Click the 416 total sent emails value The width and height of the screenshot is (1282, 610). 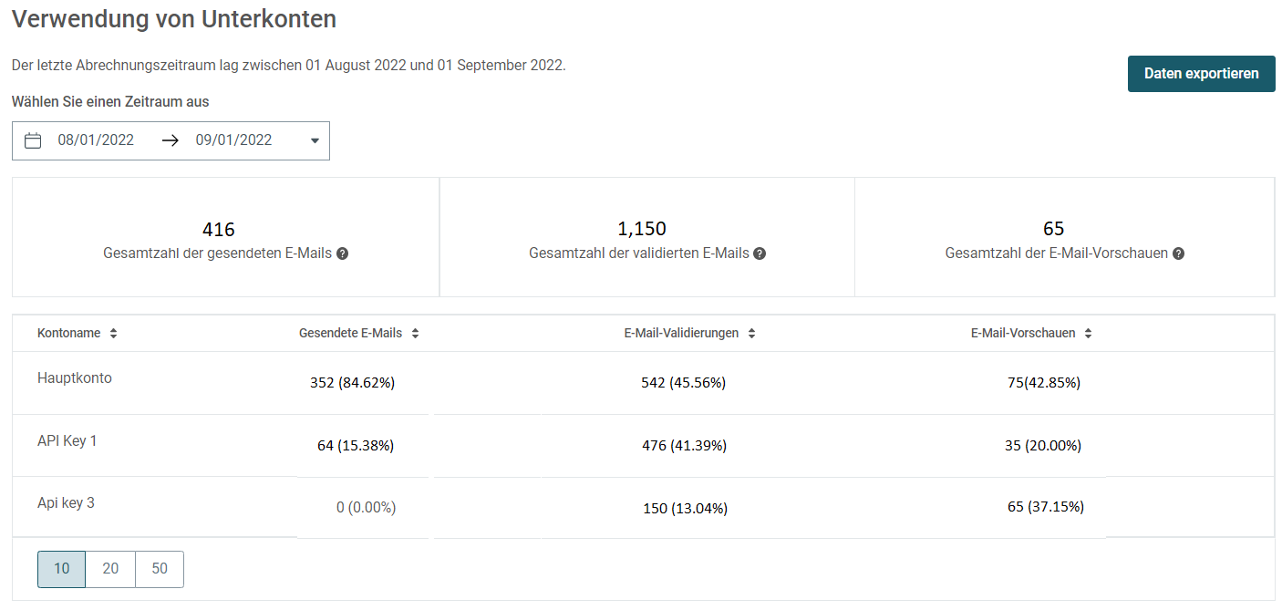click(219, 230)
